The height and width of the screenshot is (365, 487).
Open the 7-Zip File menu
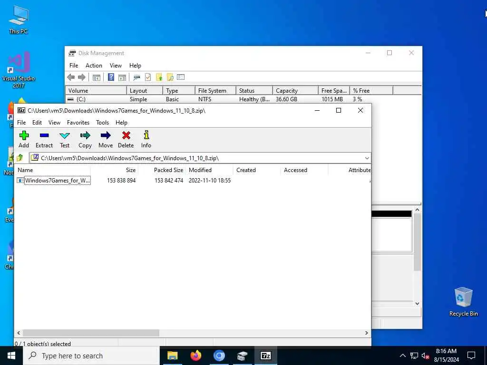pyautogui.click(x=21, y=123)
